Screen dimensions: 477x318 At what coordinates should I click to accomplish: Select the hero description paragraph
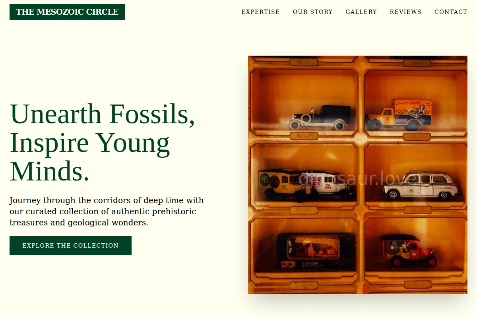[107, 211]
